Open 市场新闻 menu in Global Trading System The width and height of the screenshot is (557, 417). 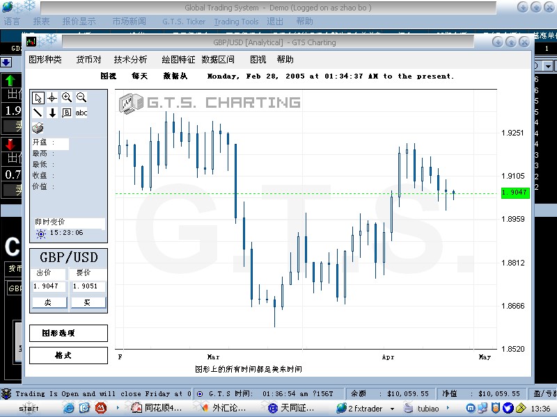pos(129,22)
